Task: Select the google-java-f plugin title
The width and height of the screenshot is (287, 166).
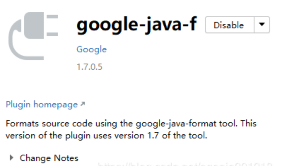Action: click(137, 25)
